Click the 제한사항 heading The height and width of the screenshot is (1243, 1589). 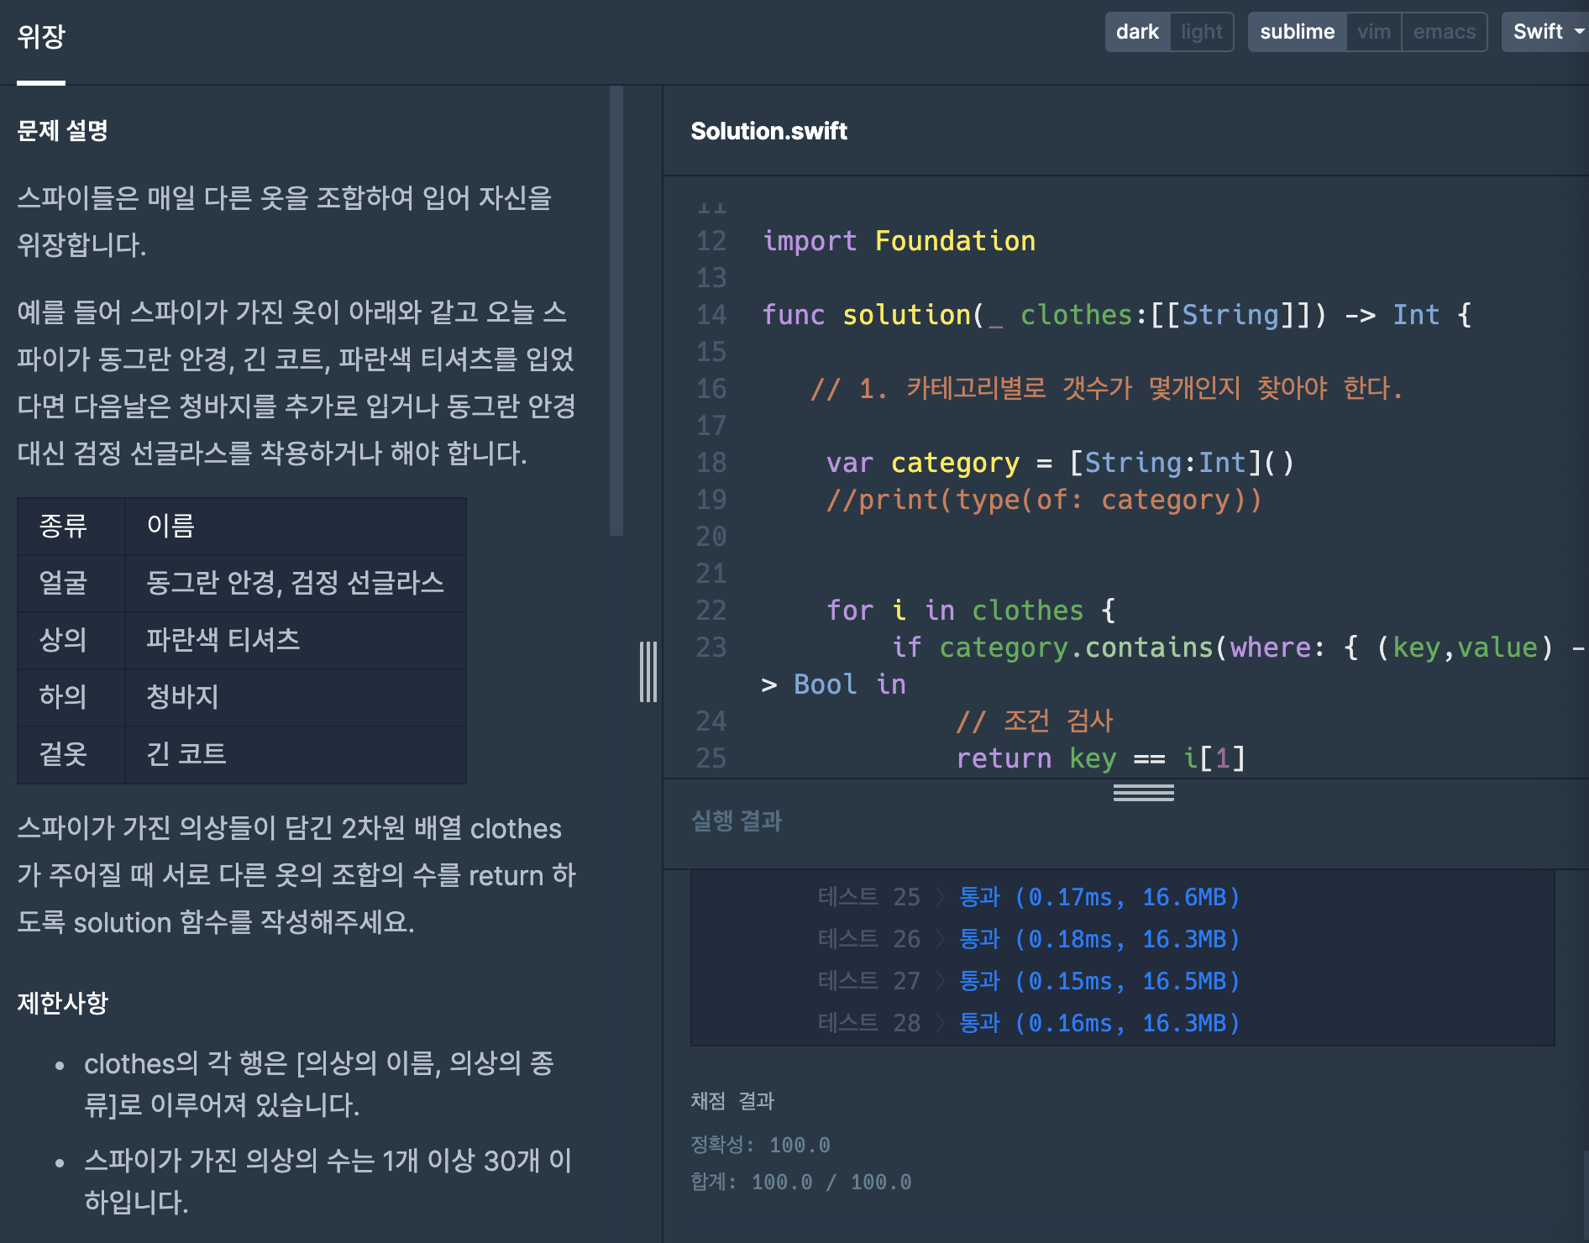click(63, 1003)
